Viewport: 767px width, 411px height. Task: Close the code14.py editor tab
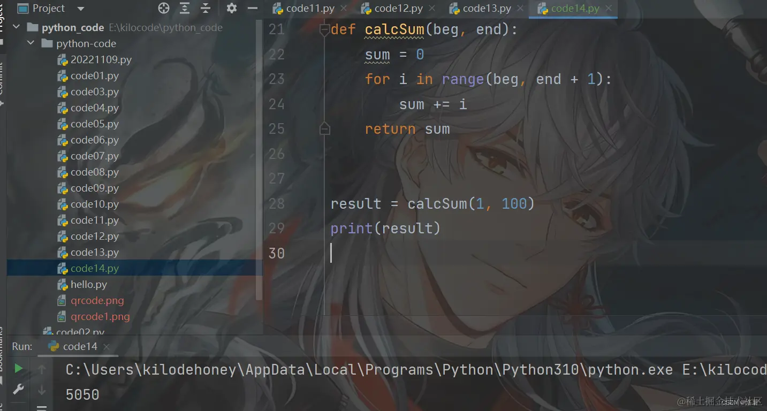click(609, 9)
